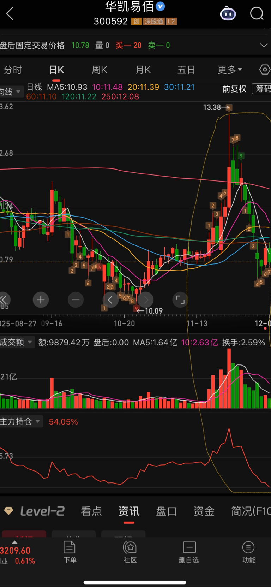
Task: Switch to 周K tab
Action: click(100, 70)
